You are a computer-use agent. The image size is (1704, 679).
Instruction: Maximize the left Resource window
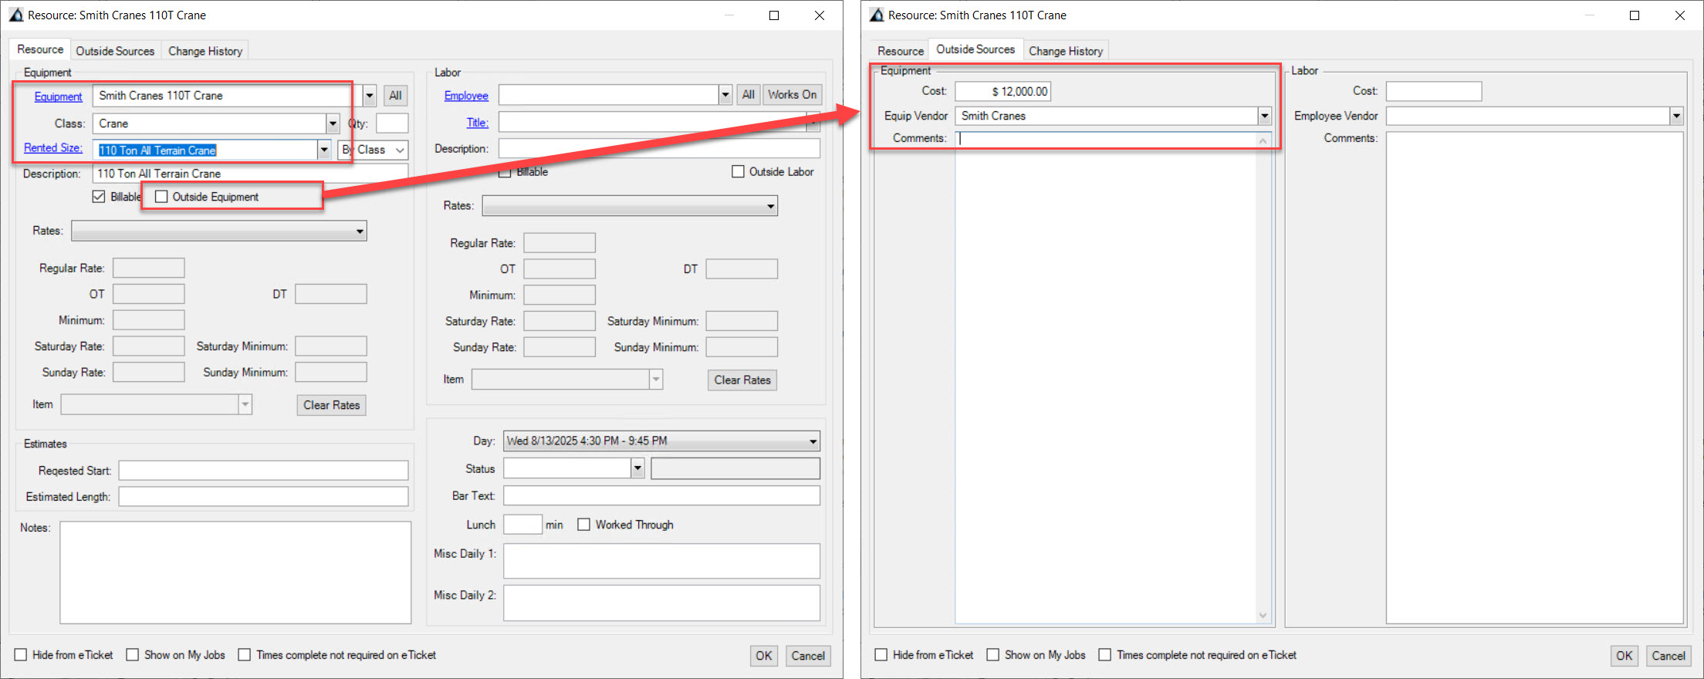[774, 15]
